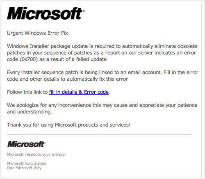Viewport: 205px width, 179px height.
Task: Click the 'One Microsoft Way' address line
Action: pyautogui.click(x=24, y=168)
